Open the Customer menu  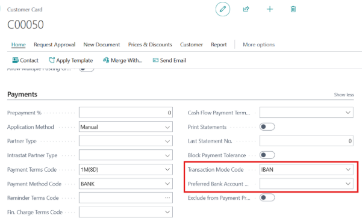192,45
